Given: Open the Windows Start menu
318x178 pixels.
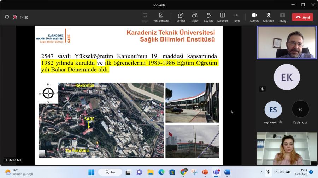Looking at the screenshot, I should (x=91, y=172).
